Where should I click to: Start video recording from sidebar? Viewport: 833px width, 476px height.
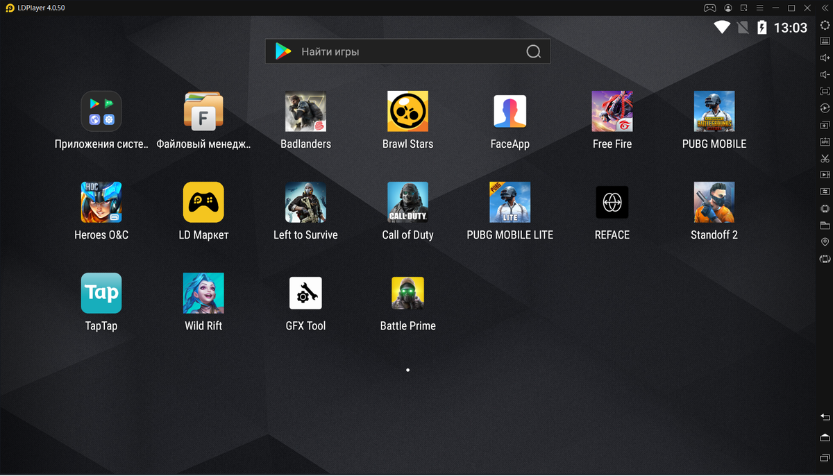point(825,175)
